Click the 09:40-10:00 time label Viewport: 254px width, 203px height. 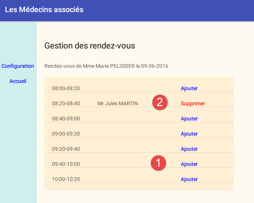[66, 164]
